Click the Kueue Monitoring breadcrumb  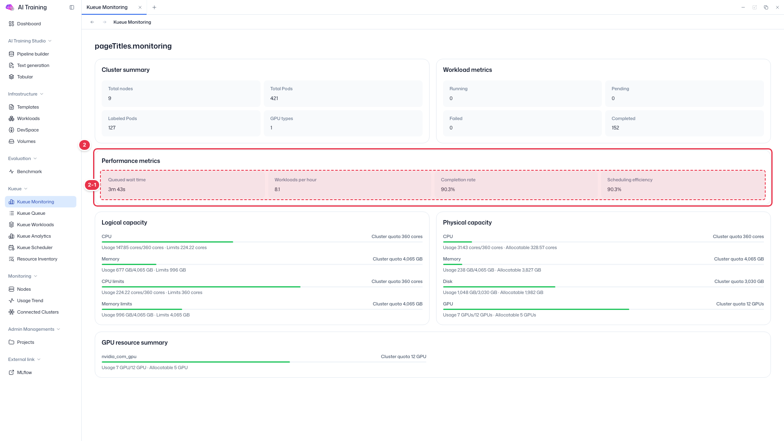tap(132, 22)
